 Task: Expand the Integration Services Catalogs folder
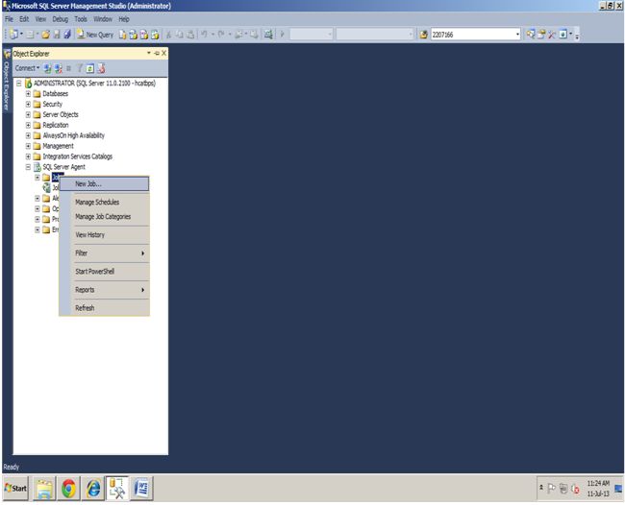[x=28, y=156]
